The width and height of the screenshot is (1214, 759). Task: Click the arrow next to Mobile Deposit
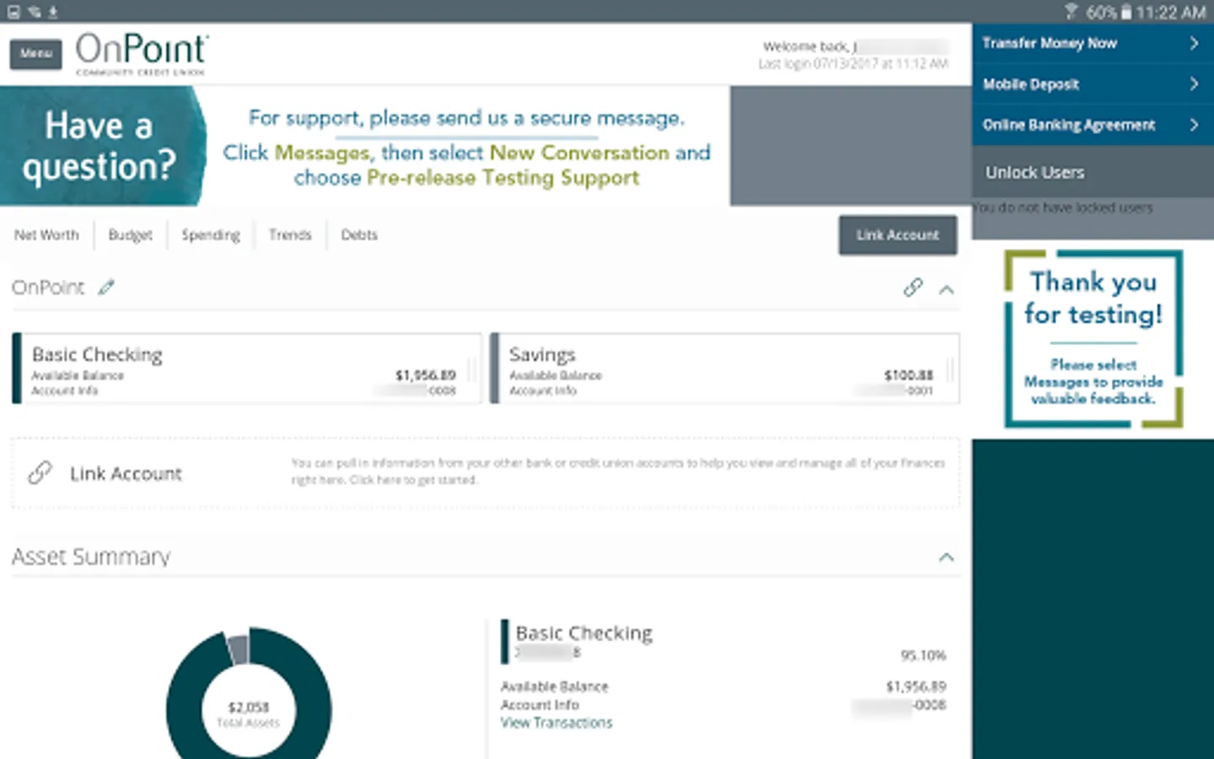[x=1194, y=84]
